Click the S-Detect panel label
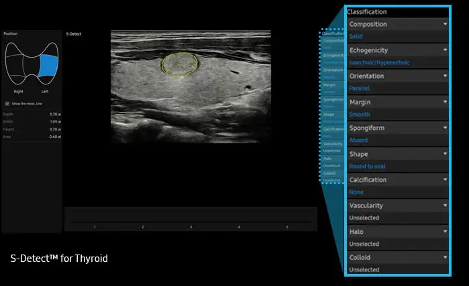469x286 pixels. coord(74,33)
